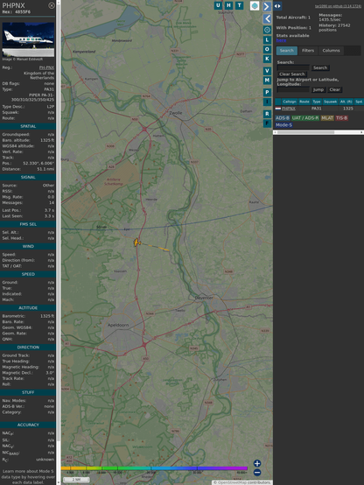This screenshot has width=364, height=485.
Task: Click the M map button
Action: tap(267, 81)
